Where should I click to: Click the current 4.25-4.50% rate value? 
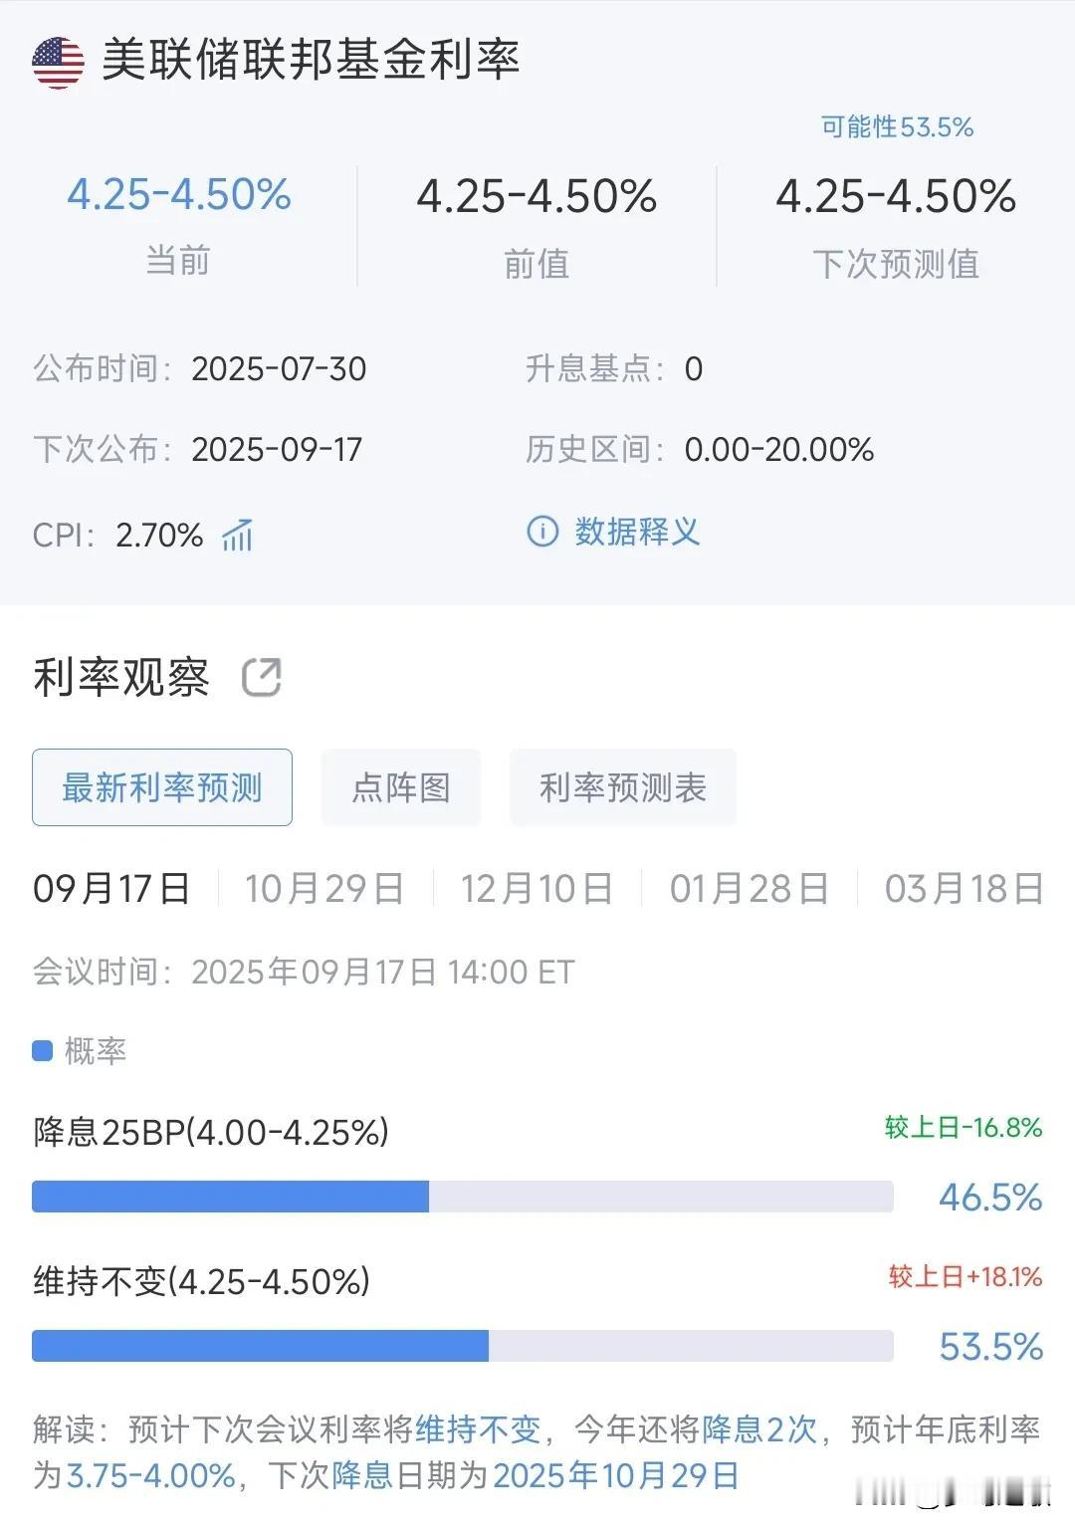[x=179, y=194]
